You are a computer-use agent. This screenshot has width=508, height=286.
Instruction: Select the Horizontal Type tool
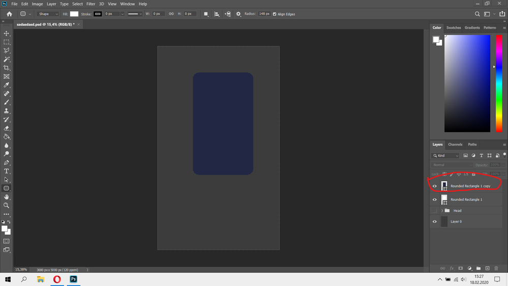coord(7,171)
